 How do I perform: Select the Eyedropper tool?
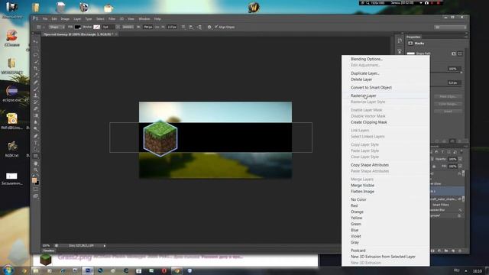point(36,75)
